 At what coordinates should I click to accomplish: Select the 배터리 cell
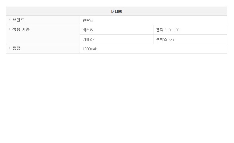[x=88, y=30]
